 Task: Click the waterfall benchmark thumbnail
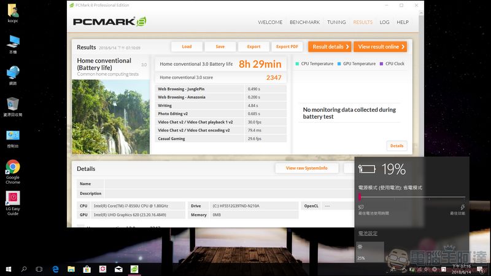[x=110, y=116]
